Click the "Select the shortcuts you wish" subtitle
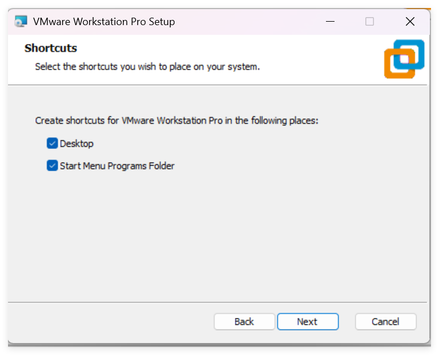The width and height of the screenshot is (439, 355). (x=147, y=67)
